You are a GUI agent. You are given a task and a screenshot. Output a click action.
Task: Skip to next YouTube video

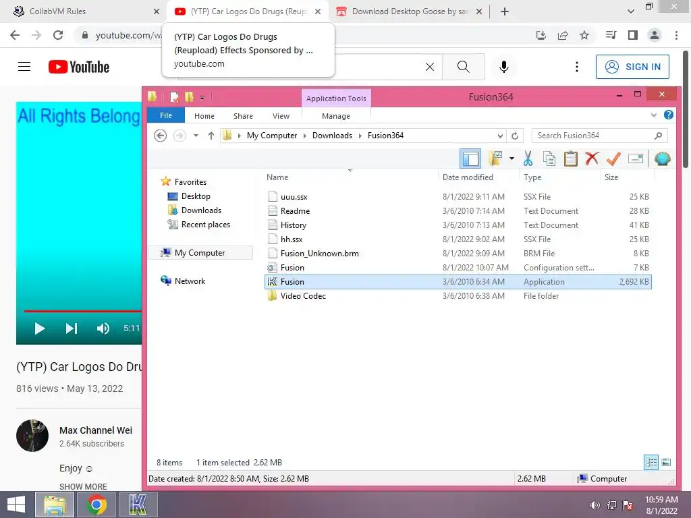(72, 328)
